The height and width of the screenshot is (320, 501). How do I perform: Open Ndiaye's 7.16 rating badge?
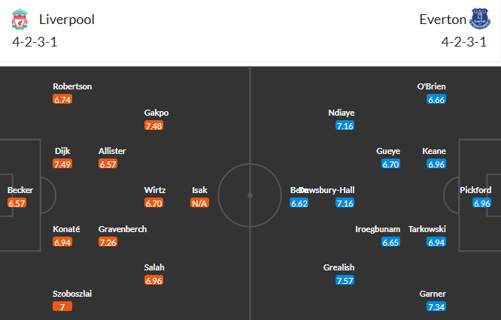coord(345,125)
